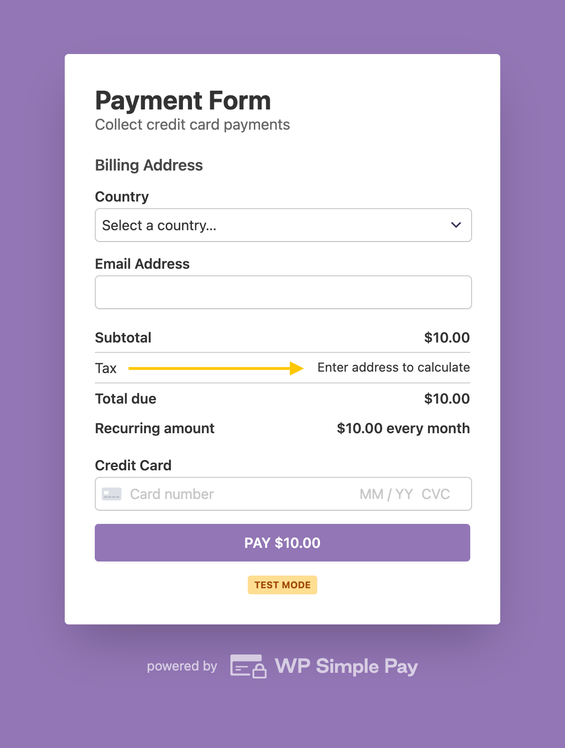
Task: Click the Billing Address heading
Action: click(x=149, y=165)
